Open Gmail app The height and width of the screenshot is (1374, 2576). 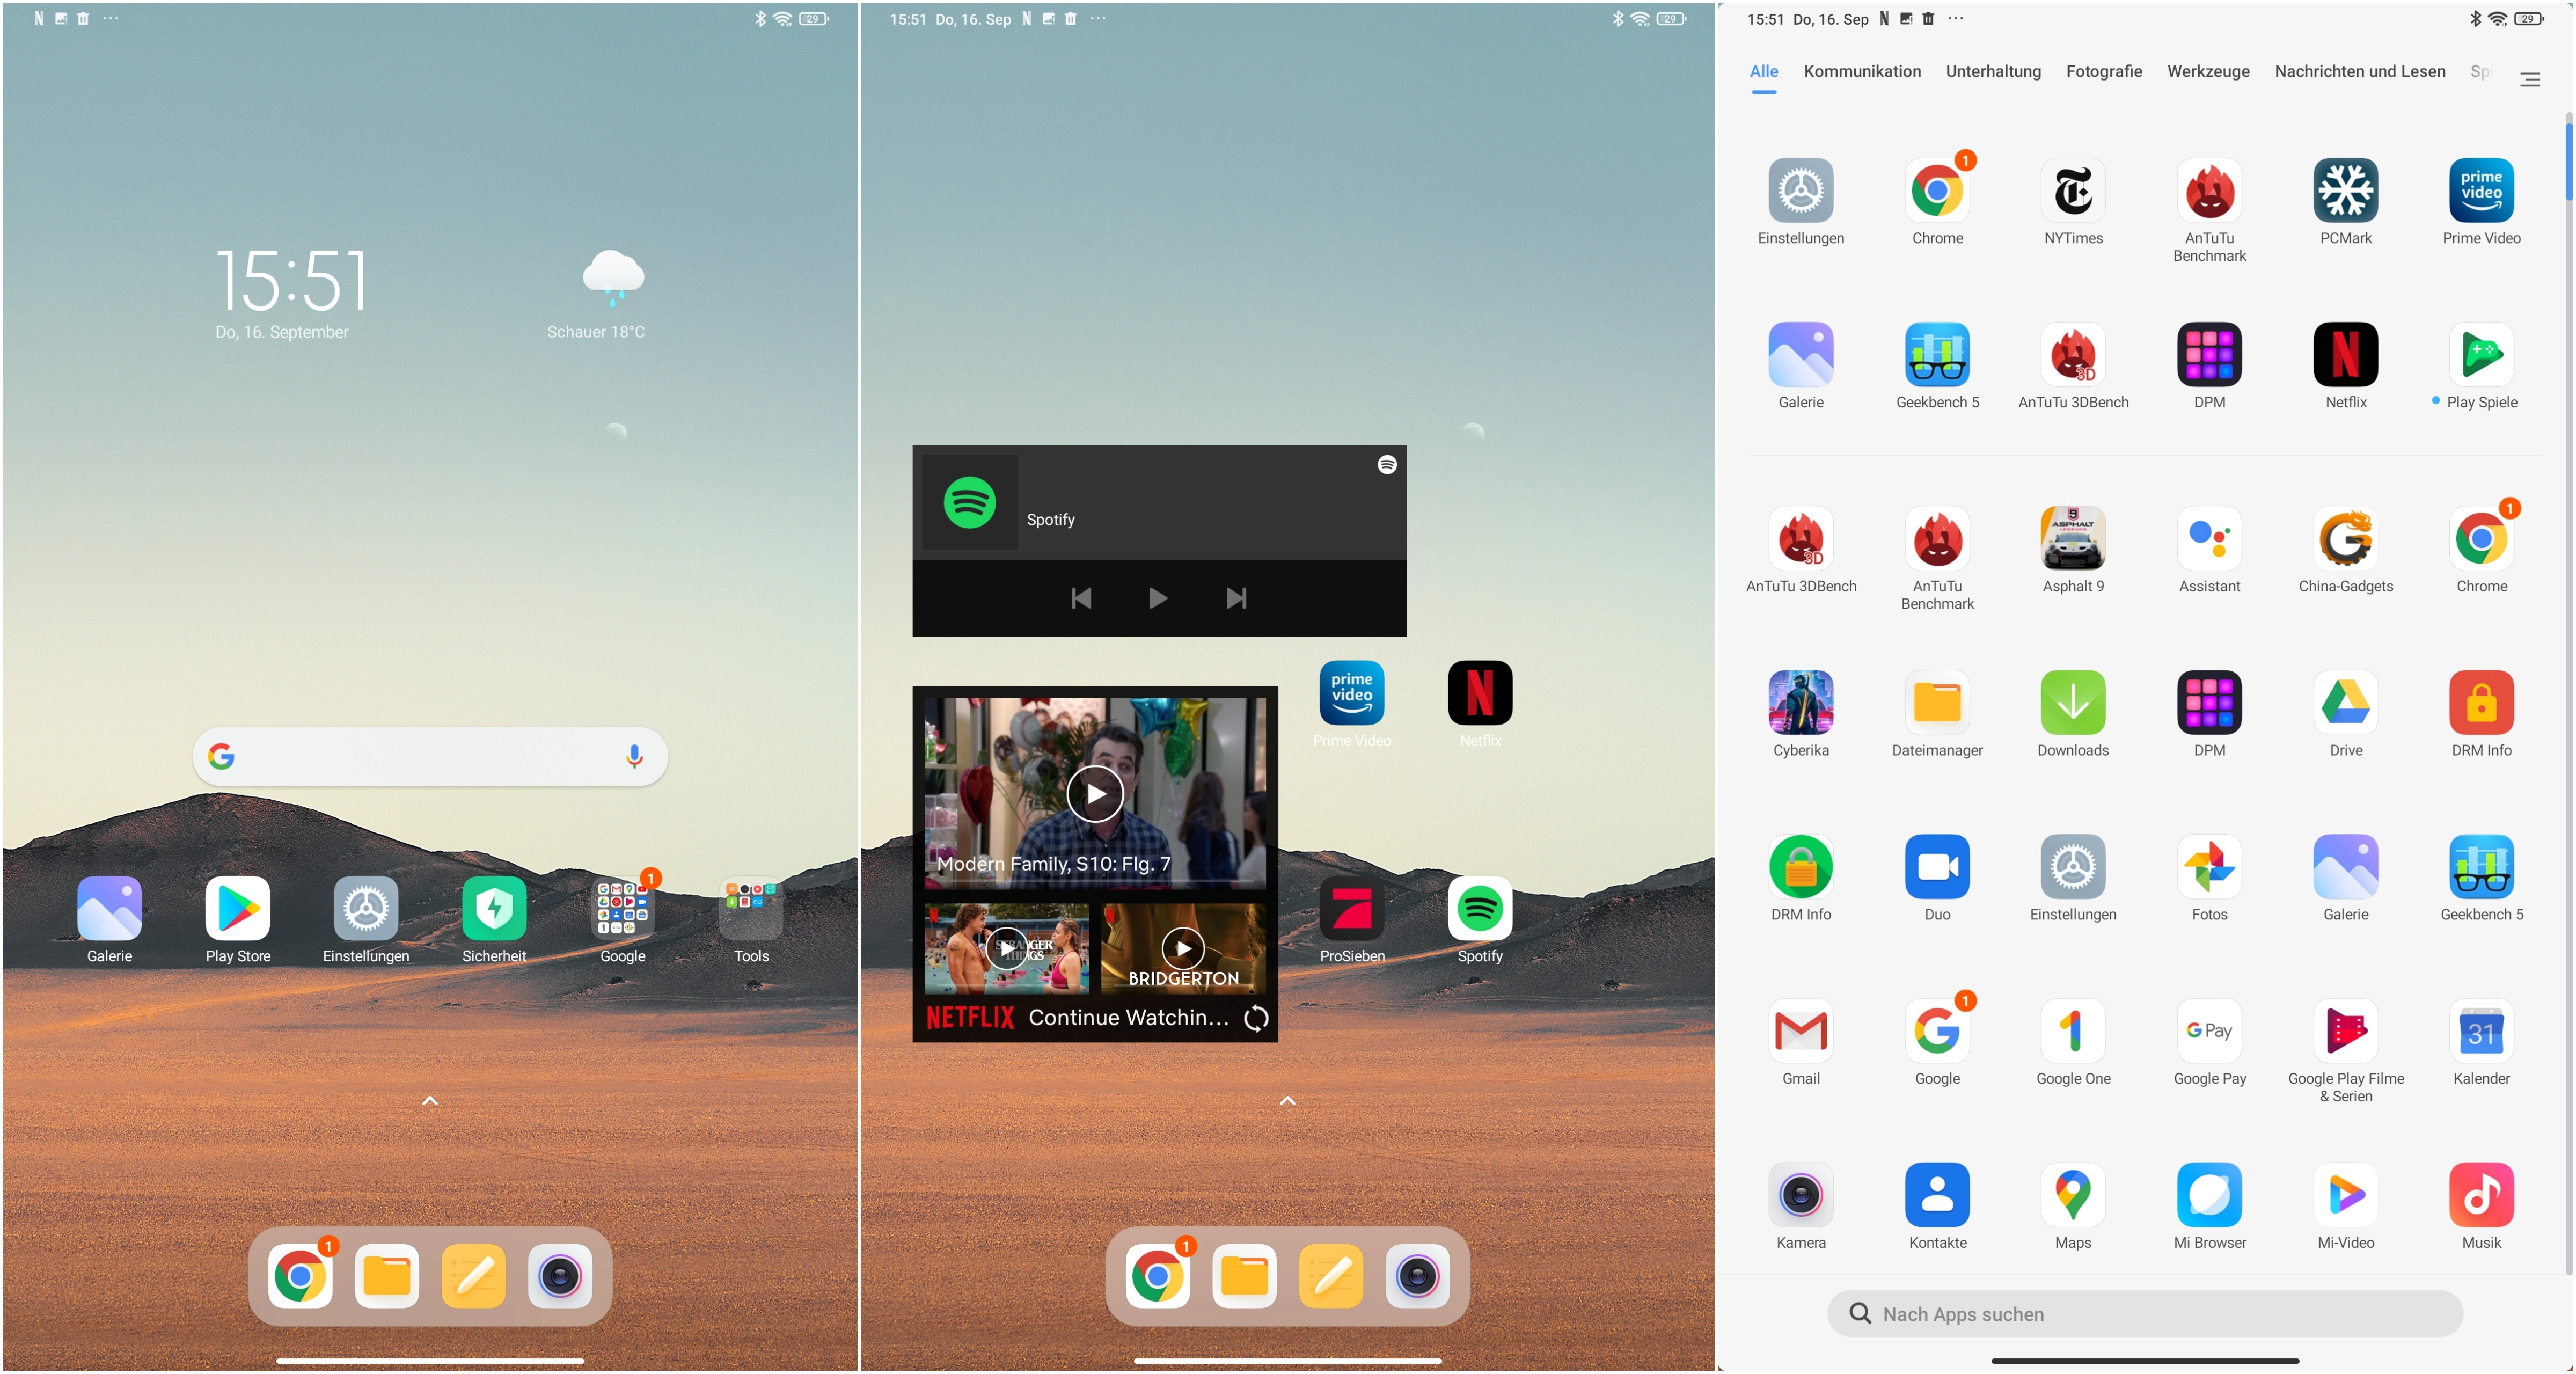point(1801,1030)
